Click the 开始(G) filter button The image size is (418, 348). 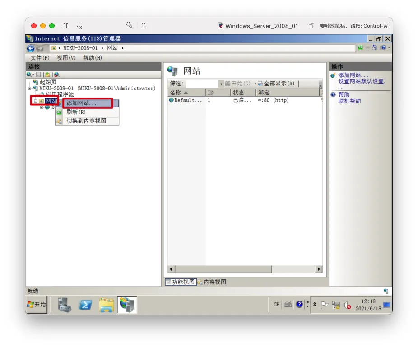[238, 84]
